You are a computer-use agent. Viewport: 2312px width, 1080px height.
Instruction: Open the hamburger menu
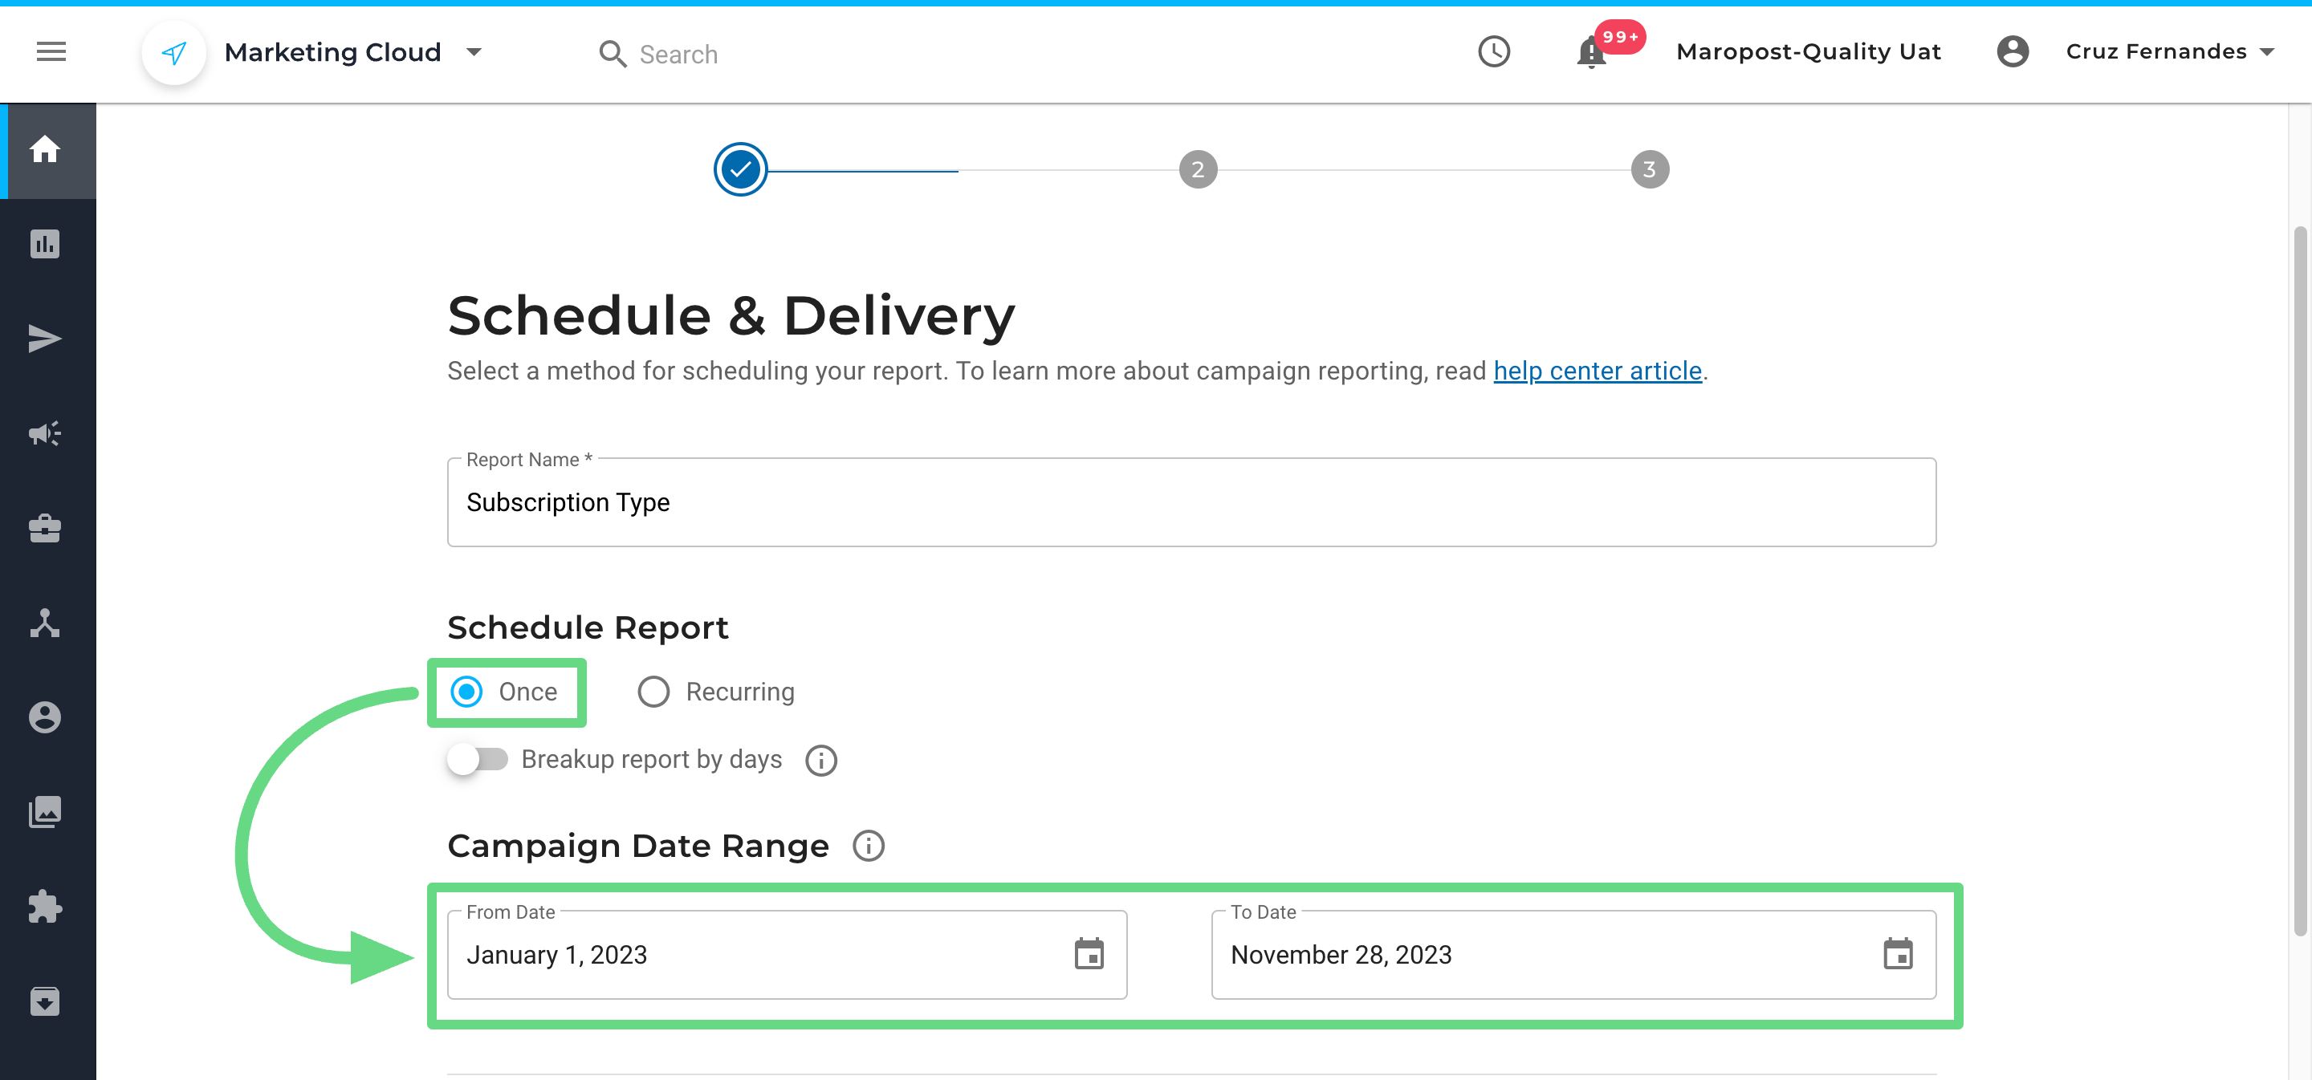[51, 52]
